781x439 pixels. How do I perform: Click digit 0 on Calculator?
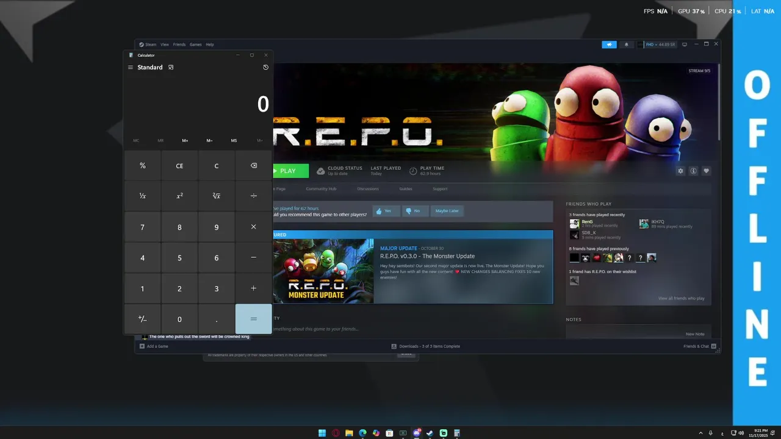[179, 319]
